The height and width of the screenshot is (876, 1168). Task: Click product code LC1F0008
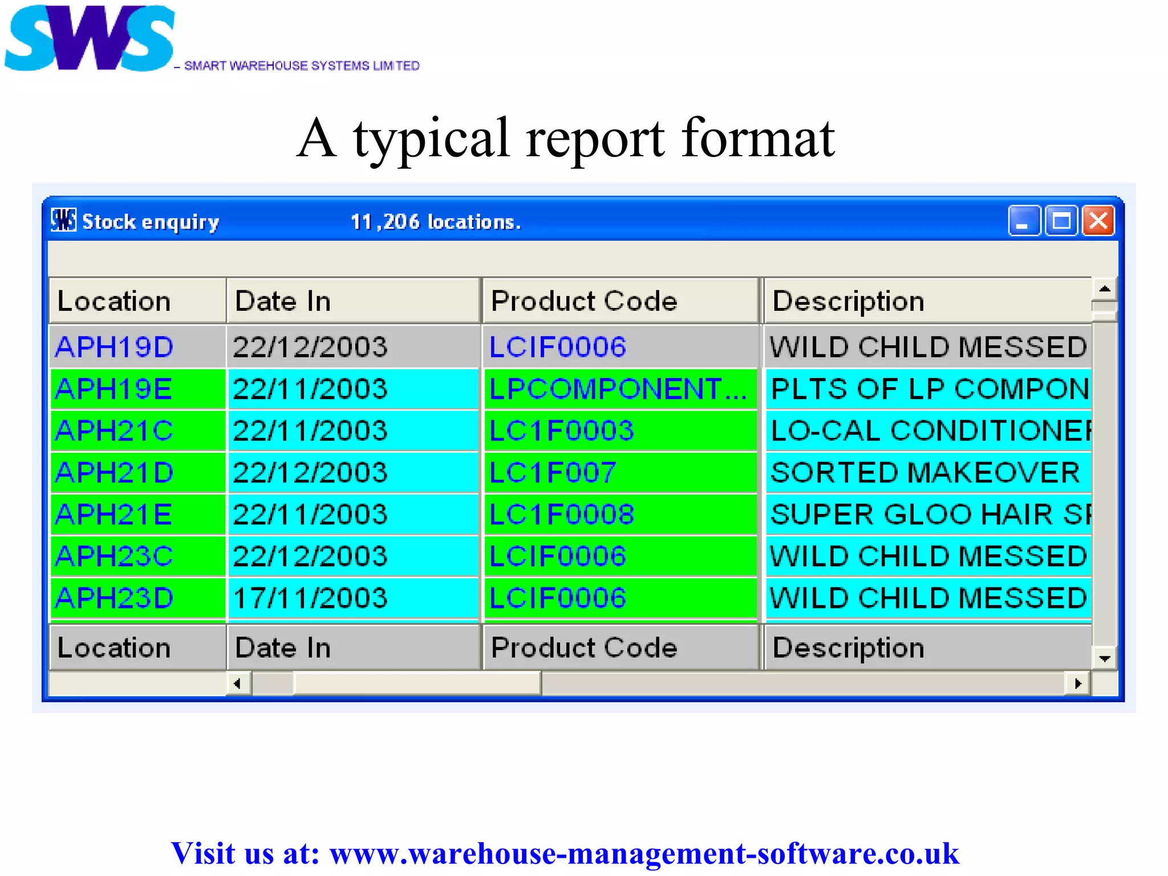[x=620, y=514]
